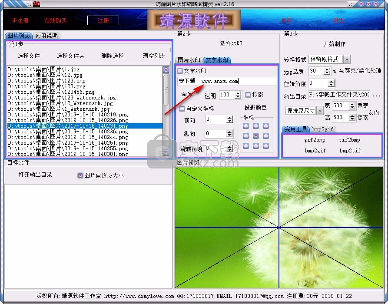Enable the 自定义坐标 checkbox
Image resolution: width=388 pixels, height=304 pixels.
(182, 109)
